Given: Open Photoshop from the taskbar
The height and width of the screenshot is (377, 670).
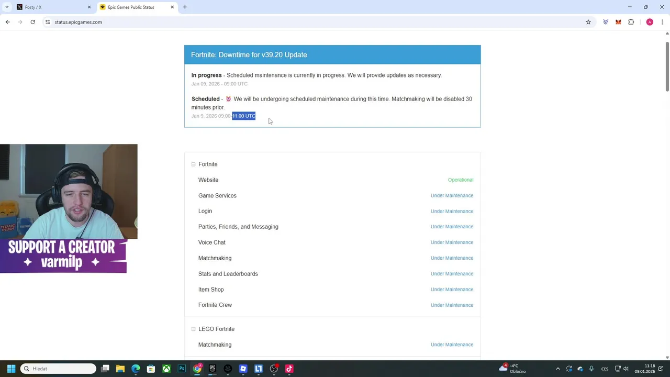Looking at the screenshot, I should click(182, 369).
